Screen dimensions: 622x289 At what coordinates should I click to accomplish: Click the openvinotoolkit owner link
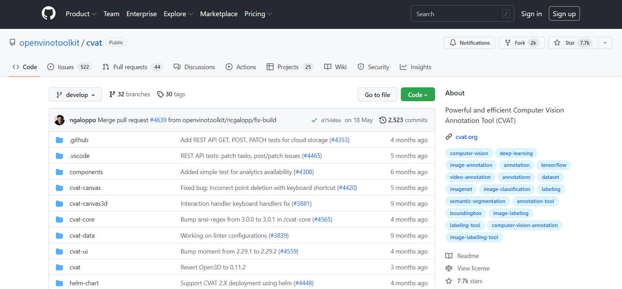click(49, 43)
